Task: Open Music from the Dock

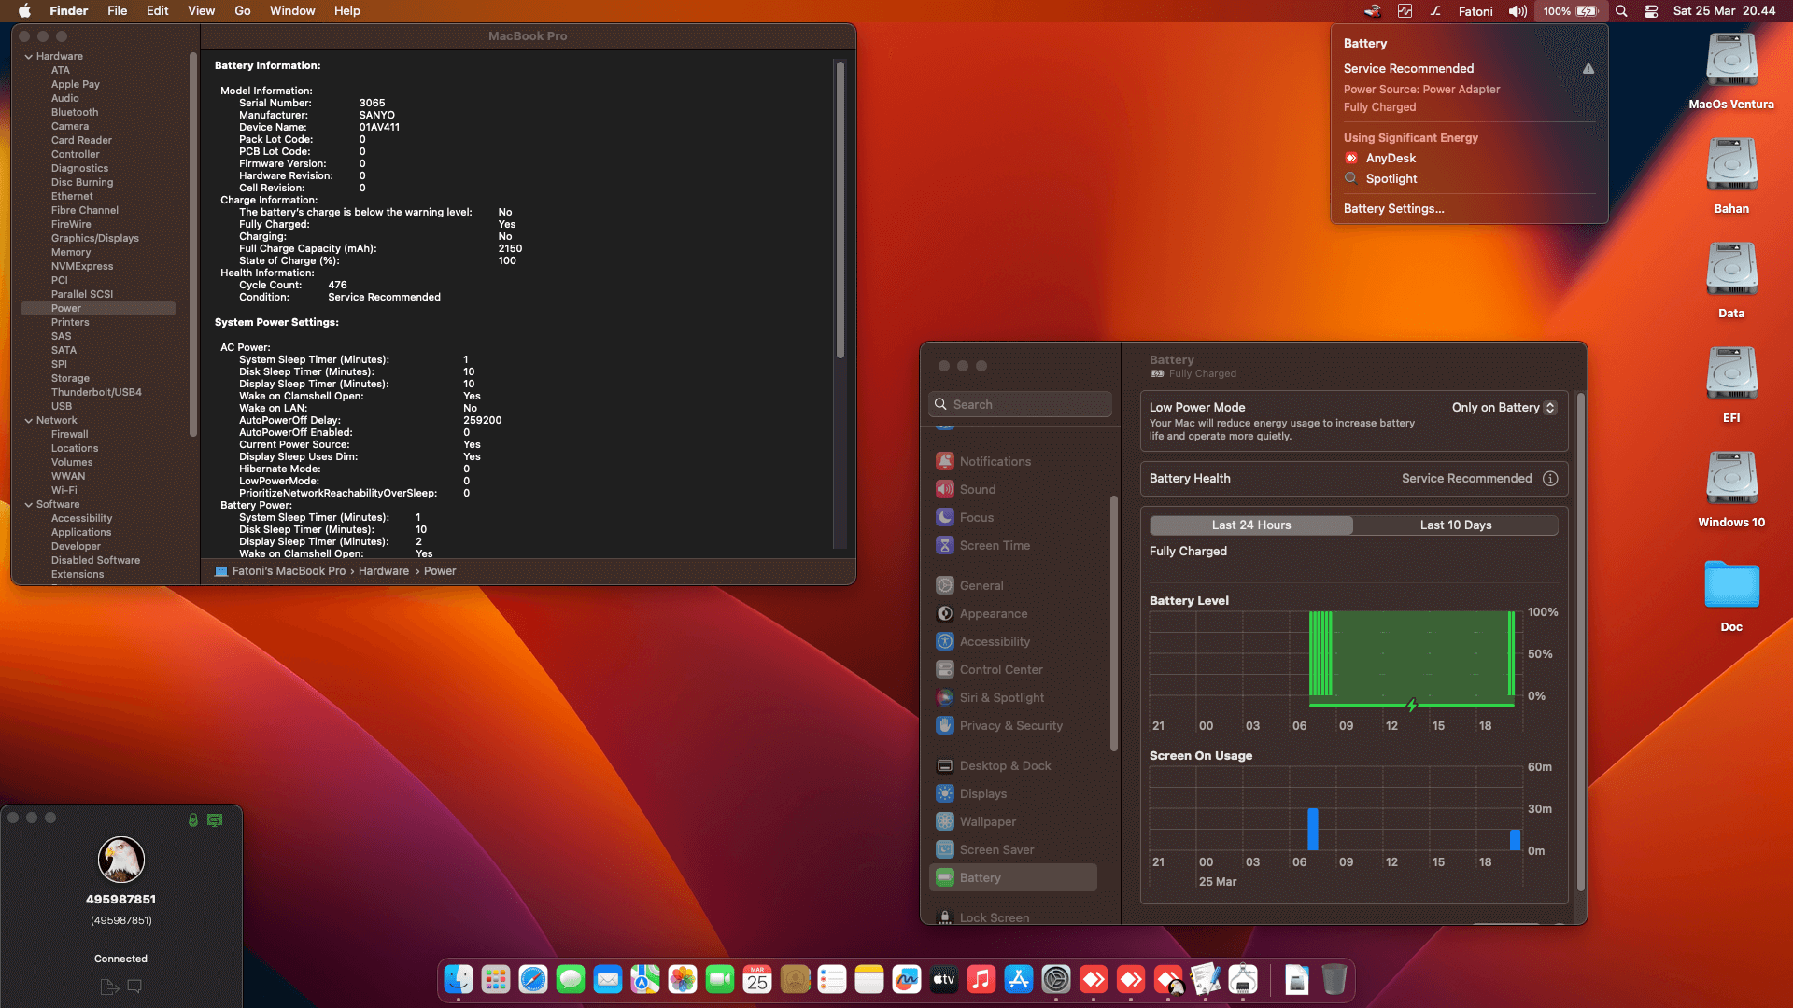Action: coord(981,980)
